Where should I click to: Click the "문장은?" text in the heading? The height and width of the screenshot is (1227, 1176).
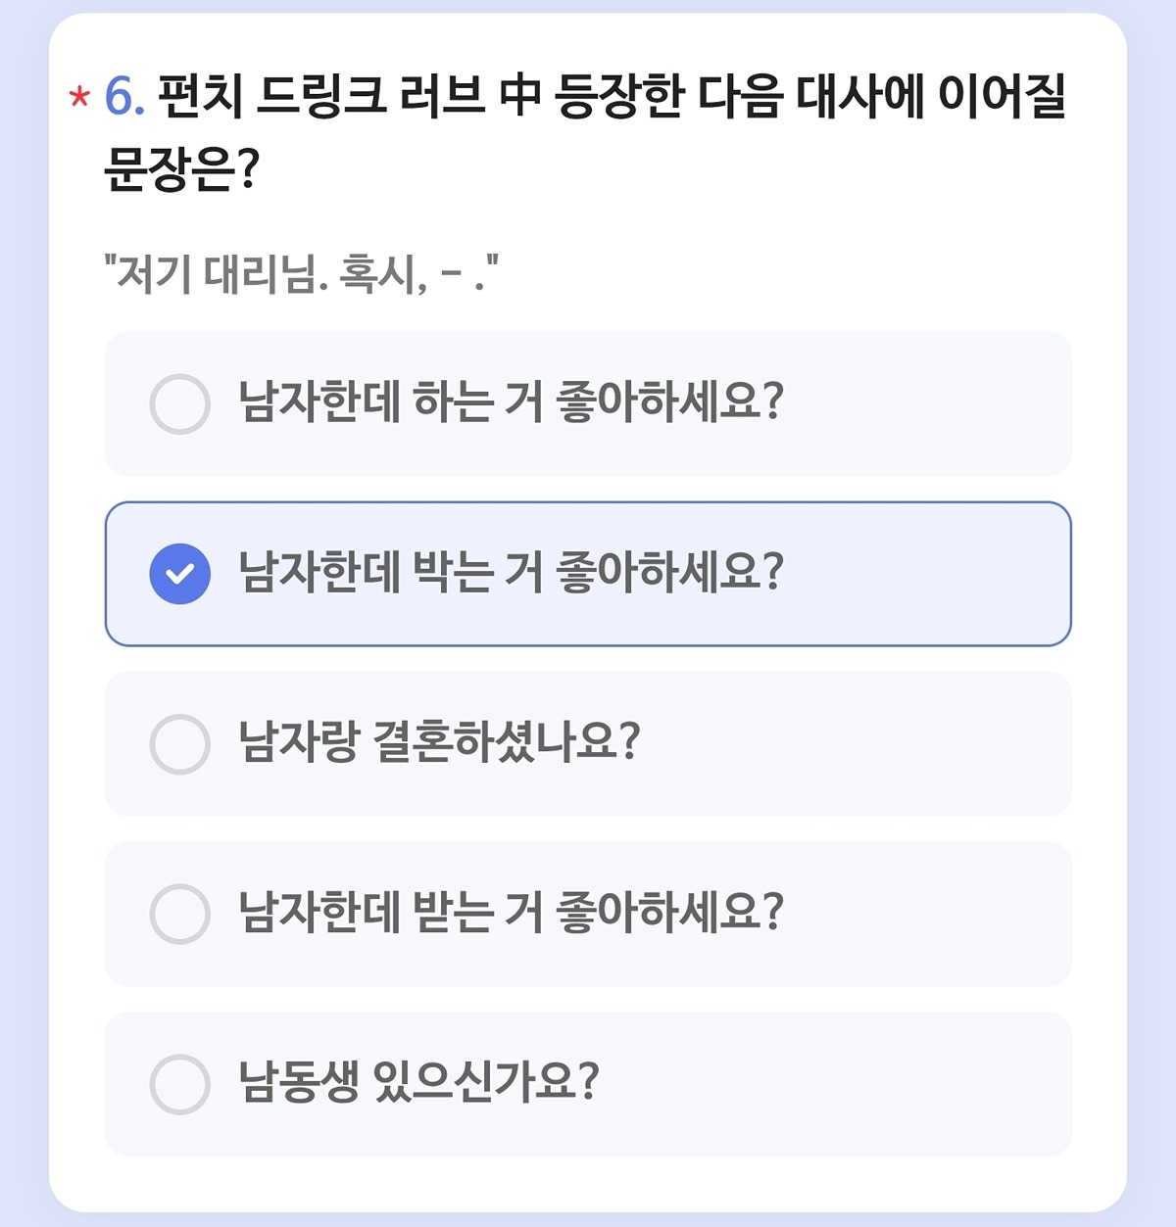(181, 168)
